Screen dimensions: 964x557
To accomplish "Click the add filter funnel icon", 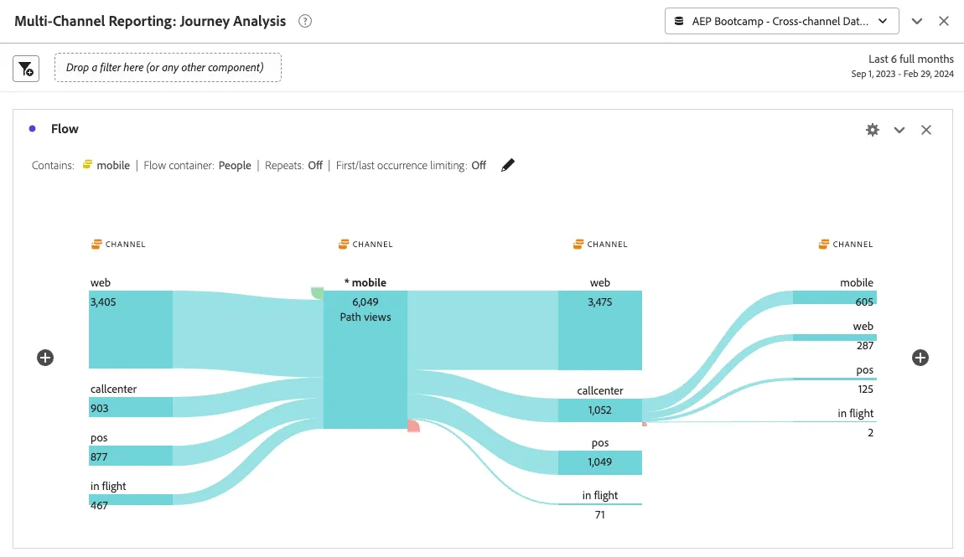I will pos(26,68).
